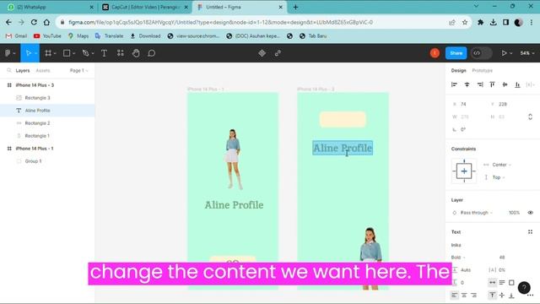Set vertical text align bottom
The width and height of the screenshot is (540, 304).
click(x=511, y=295)
